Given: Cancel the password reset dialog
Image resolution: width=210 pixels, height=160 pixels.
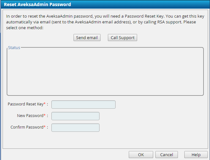Looking at the screenshot, I should click(x=166, y=155).
